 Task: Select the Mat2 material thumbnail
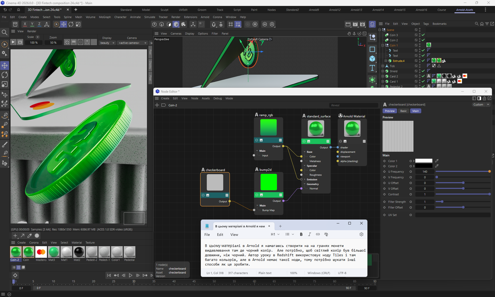click(x=79, y=252)
